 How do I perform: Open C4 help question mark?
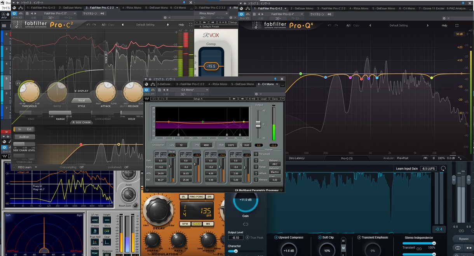pos(283,99)
